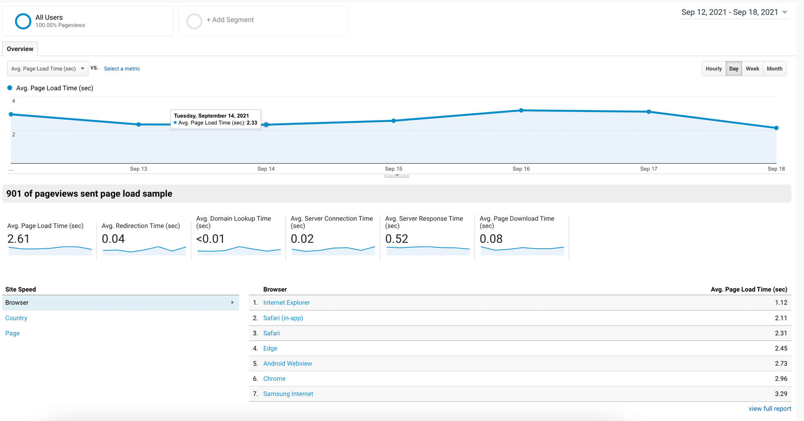This screenshot has height=421, width=804.
Task: Click the Sep 16 data point on chart
Action: [521, 110]
